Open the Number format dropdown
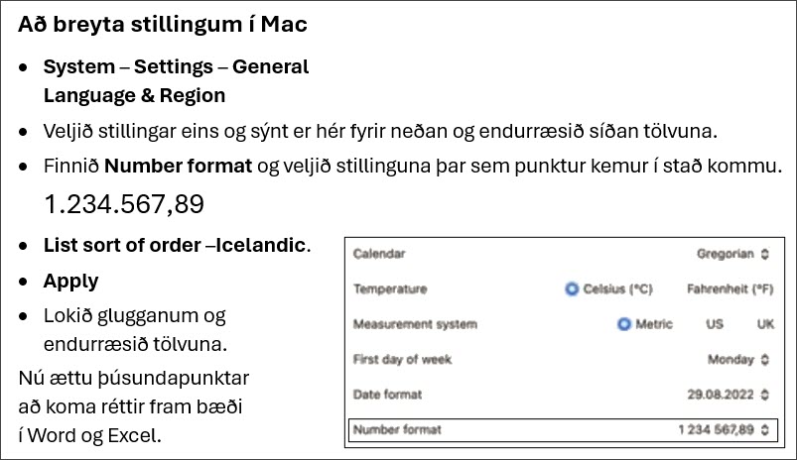The height and width of the screenshot is (460, 797). [563, 430]
